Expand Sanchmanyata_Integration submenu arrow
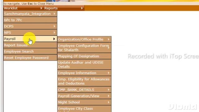Screen dimensions: 199x112 54,14
